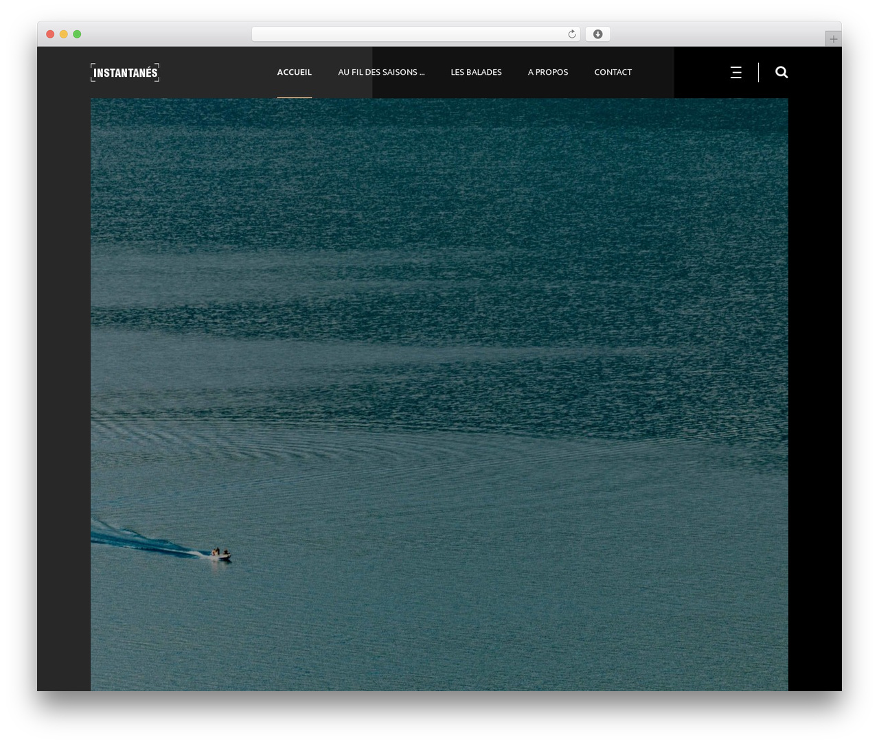Select Les Balades in the navigation
The height and width of the screenshot is (744, 879).
(476, 72)
